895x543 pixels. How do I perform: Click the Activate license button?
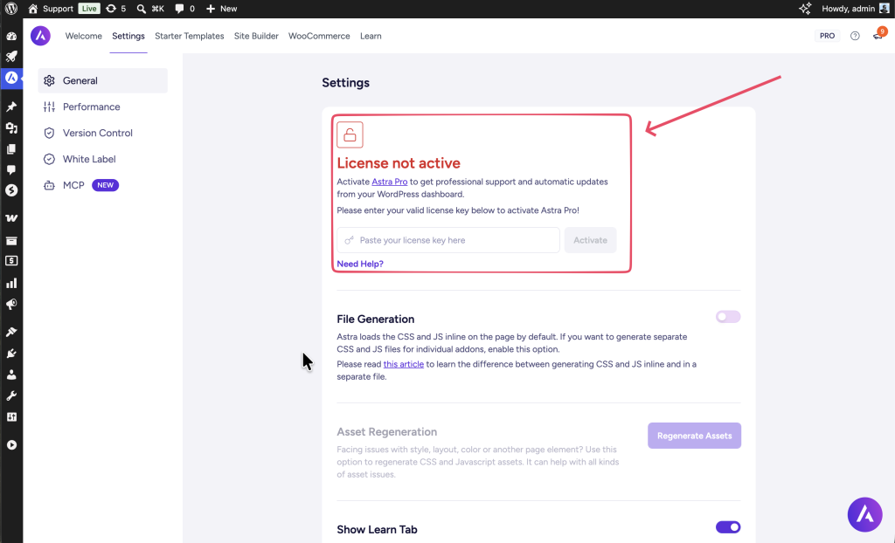(x=590, y=240)
